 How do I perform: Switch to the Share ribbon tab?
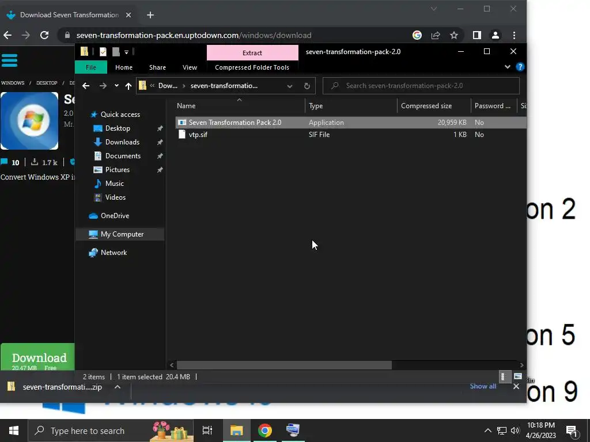157,67
